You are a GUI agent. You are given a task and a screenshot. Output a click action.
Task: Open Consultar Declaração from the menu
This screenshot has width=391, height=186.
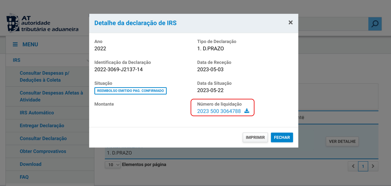click(44, 138)
